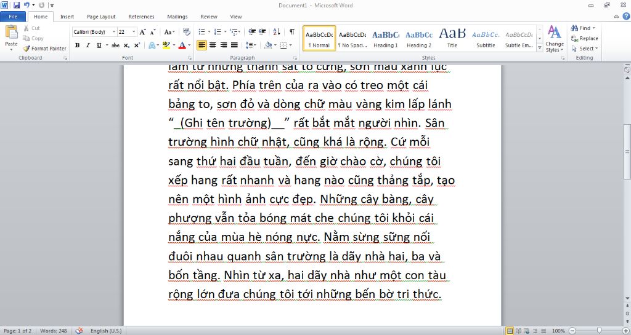Toggle Align Text Left
The image size is (631, 335).
[202, 45]
